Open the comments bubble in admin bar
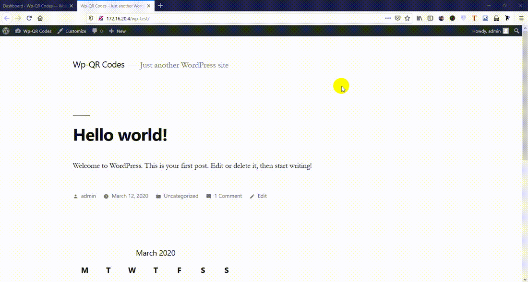 97,31
